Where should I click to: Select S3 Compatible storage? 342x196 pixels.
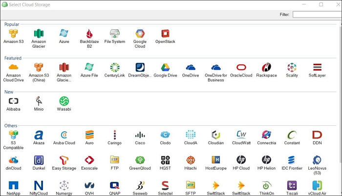coord(13,140)
